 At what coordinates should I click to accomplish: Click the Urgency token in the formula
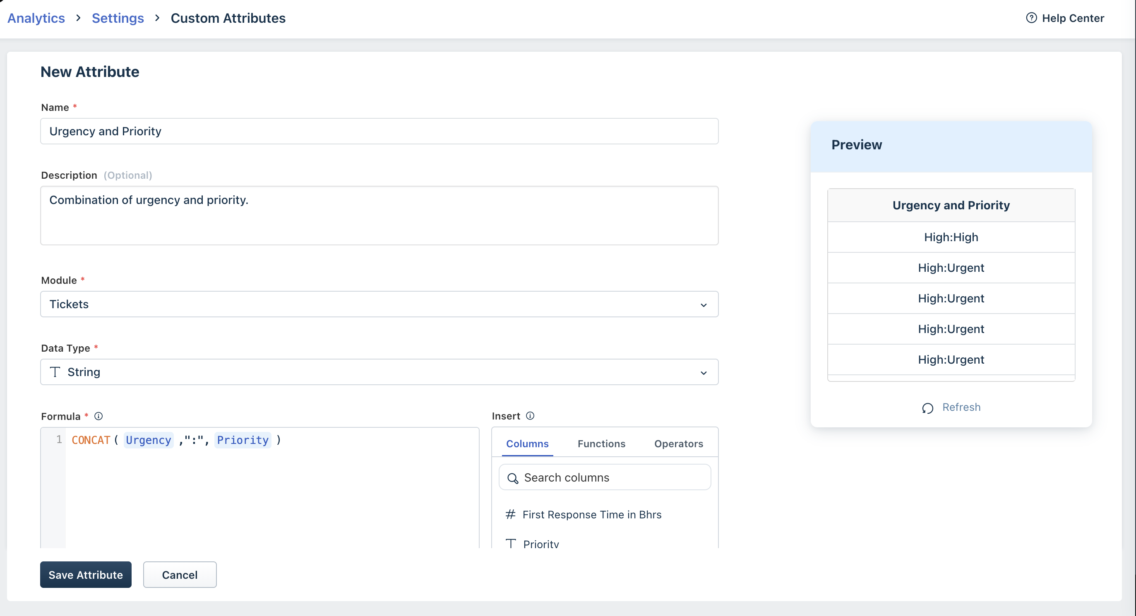(x=148, y=440)
